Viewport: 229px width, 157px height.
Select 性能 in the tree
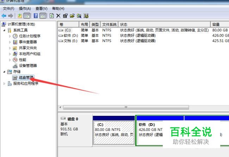click(23, 60)
